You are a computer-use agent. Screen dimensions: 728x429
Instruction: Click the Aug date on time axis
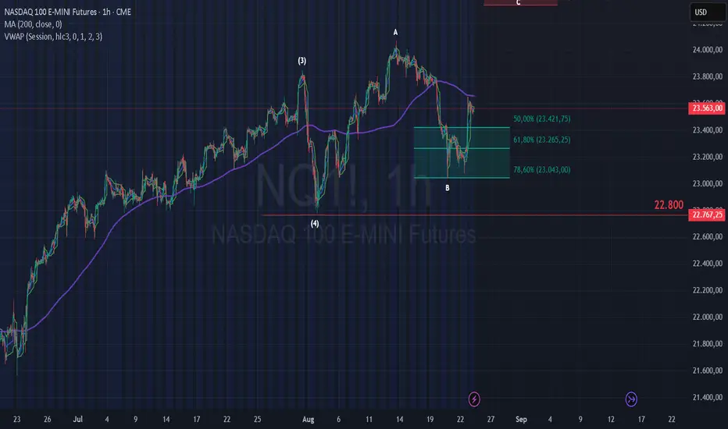pyautogui.click(x=309, y=420)
